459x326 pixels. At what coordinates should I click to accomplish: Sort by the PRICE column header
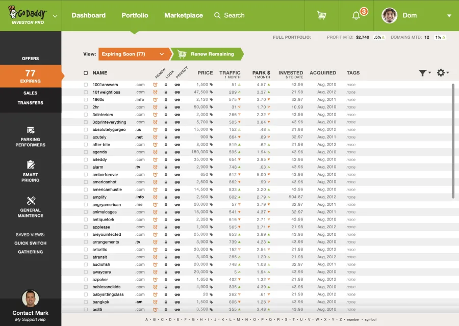pos(205,73)
